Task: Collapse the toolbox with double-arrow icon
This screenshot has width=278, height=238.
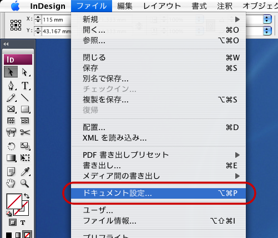Action: [6, 44]
